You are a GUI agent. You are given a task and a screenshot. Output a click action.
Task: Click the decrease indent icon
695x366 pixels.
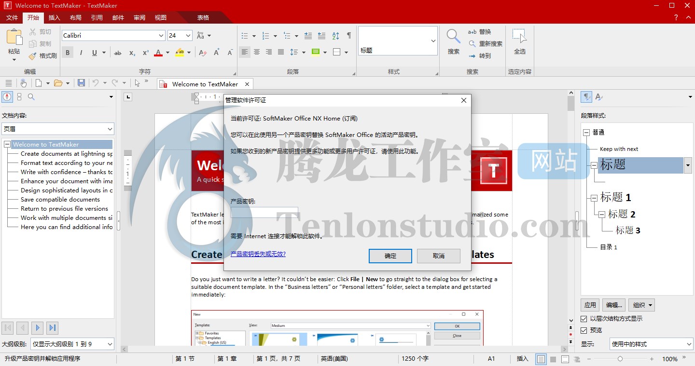(x=321, y=36)
